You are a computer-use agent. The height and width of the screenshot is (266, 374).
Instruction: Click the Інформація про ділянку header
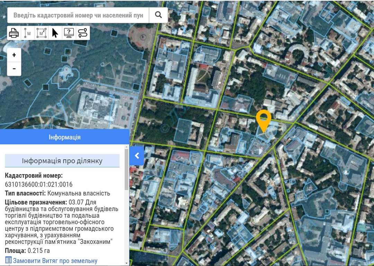[62, 161]
